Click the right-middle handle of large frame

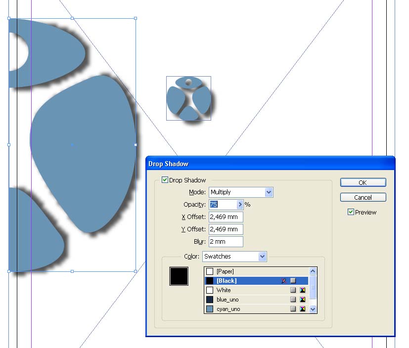pyautogui.click(x=136, y=145)
